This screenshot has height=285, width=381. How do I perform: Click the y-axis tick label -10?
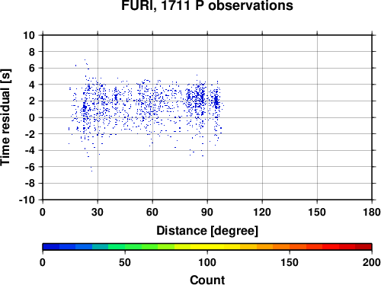(x=27, y=200)
